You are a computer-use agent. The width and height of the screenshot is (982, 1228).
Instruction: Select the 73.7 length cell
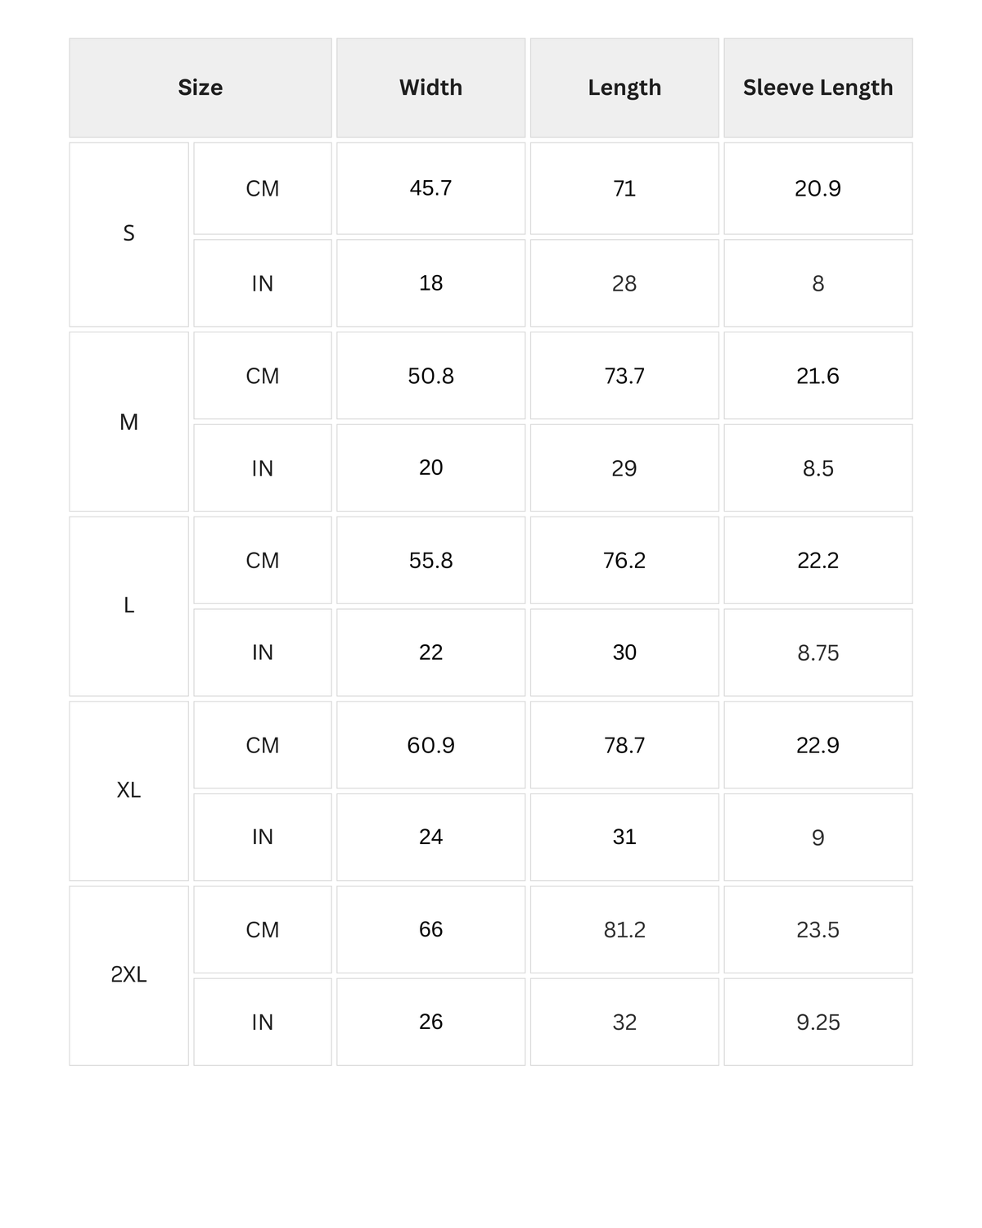[x=624, y=376]
